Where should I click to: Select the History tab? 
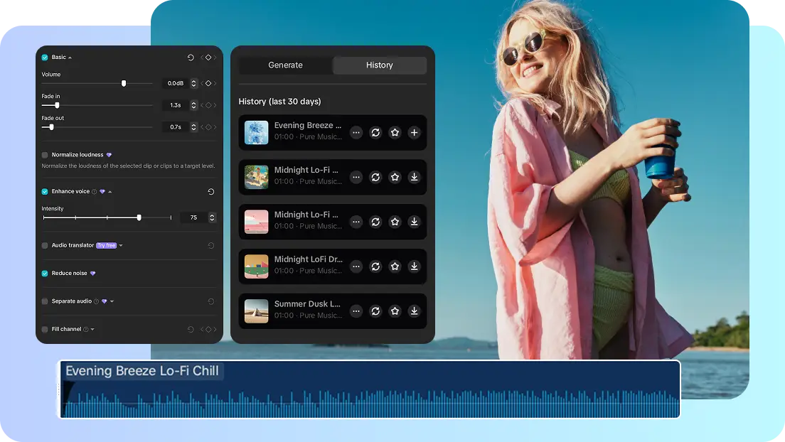[x=380, y=65]
